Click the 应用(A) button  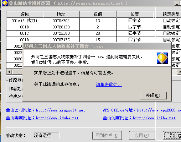(142, 136)
